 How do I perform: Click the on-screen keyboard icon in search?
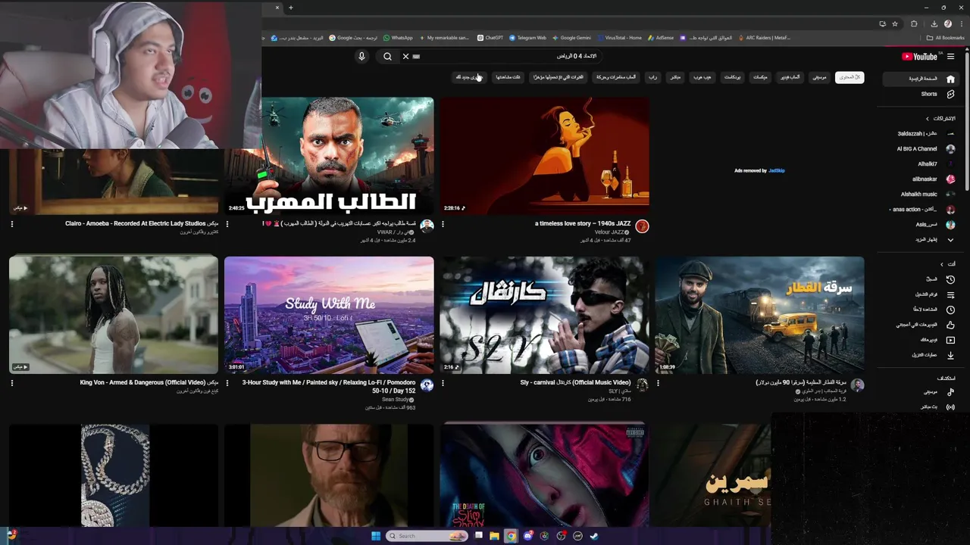pyautogui.click(x=416, y=56)
